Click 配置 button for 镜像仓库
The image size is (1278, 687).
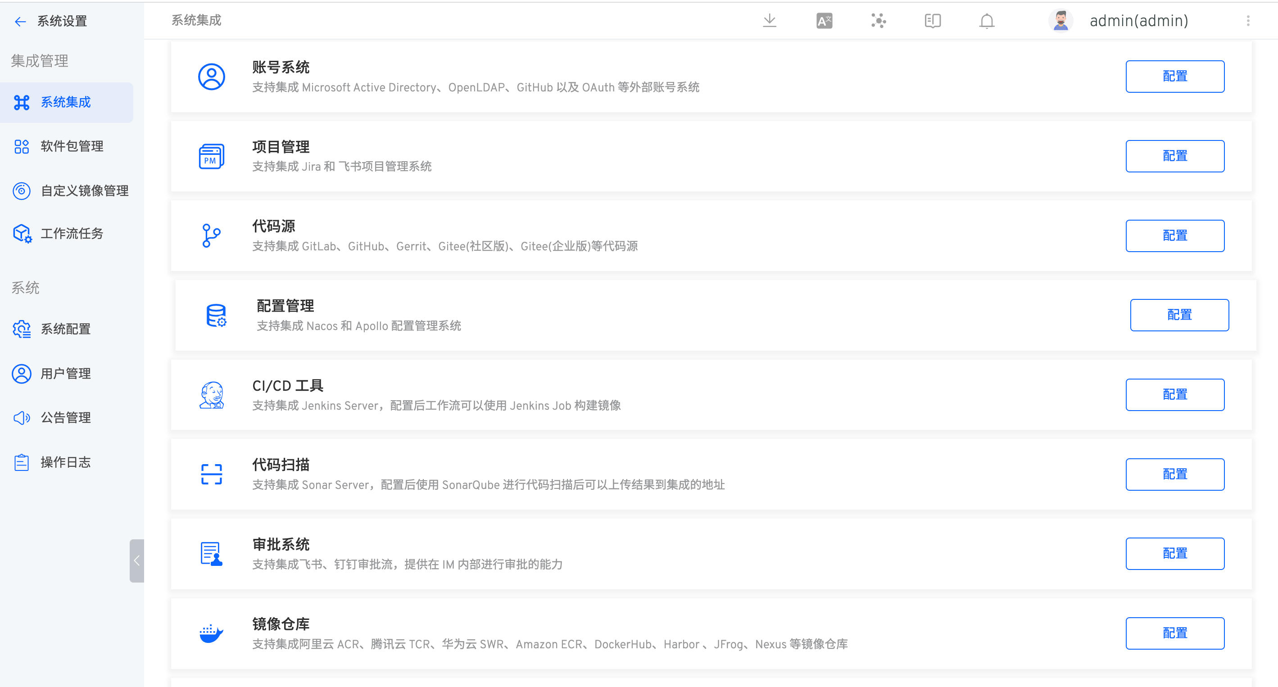coord(1175,633)
